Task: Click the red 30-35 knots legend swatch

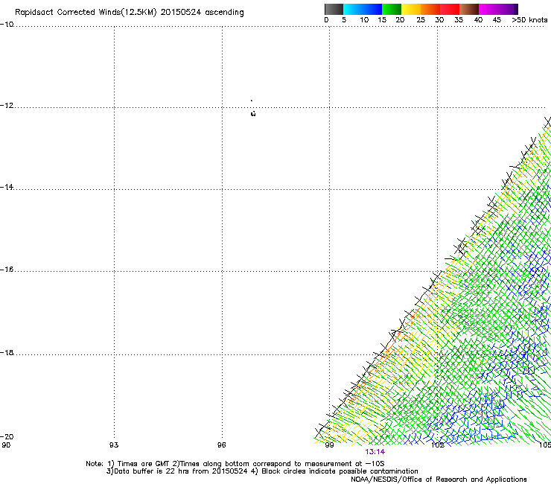Action: (x=450, y=9)
